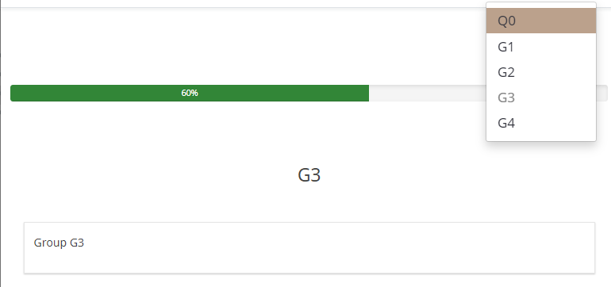Click the 60% progress label
Viewport: 611px width, 287px height.
190,93
